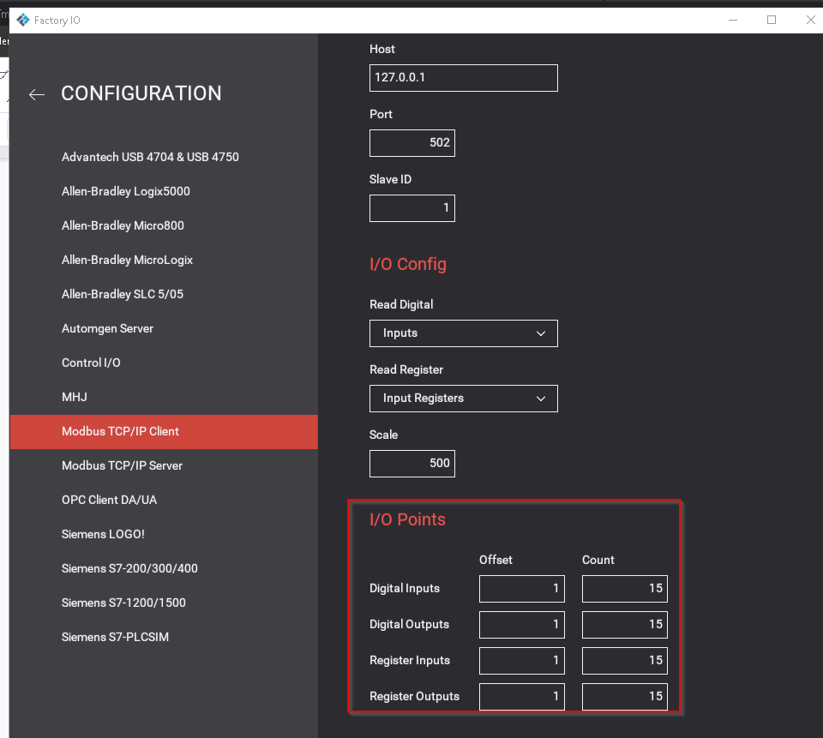Select Automgen Server driver
The height and width of the screenshot is (738, 823).
click(x=108, y=328)
